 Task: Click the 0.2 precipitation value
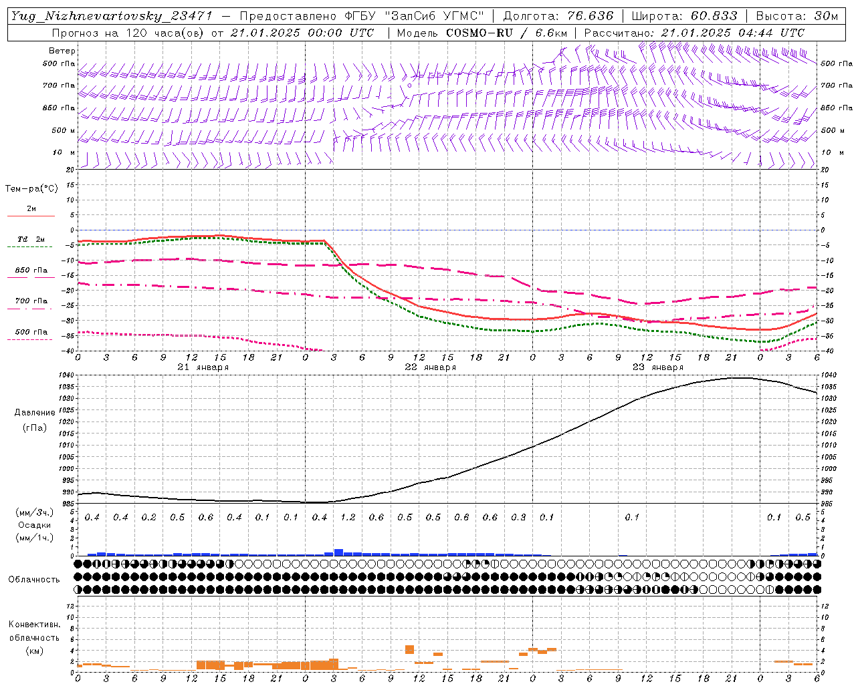point(148,518)
